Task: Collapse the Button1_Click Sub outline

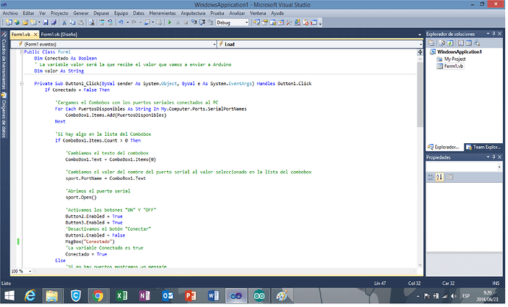Action: point(21,84)
